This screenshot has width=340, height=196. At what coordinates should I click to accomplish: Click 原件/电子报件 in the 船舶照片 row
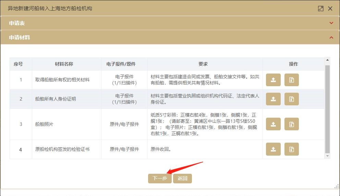pos(124,124)
